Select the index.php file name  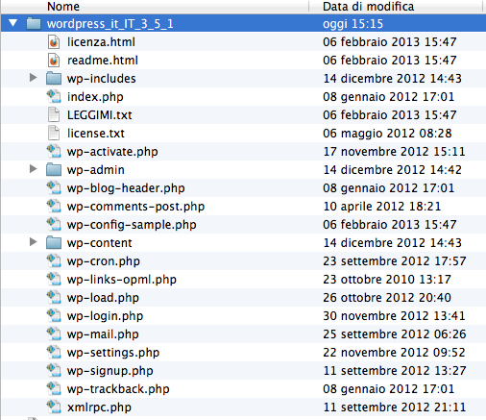[95, 97]
